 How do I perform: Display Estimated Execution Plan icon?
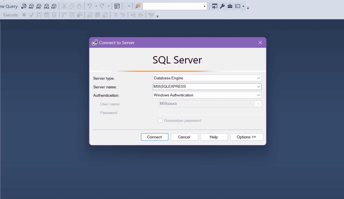point(39,15)
